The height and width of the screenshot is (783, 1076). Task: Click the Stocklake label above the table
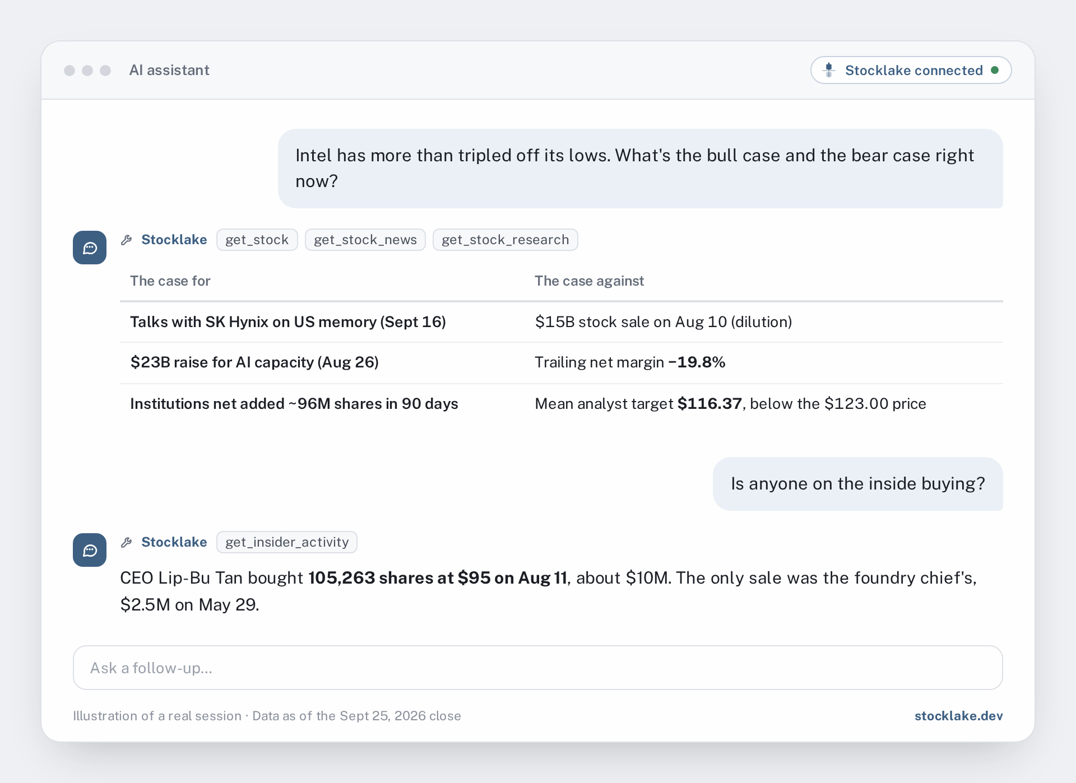[174, 240]
